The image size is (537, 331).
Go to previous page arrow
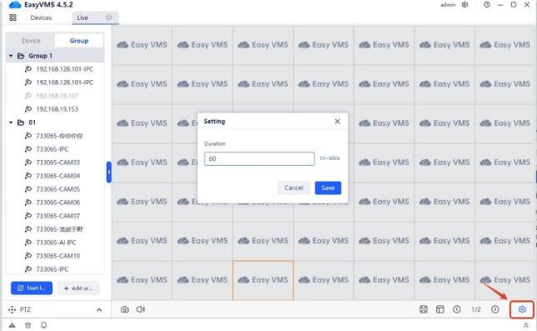456,309
